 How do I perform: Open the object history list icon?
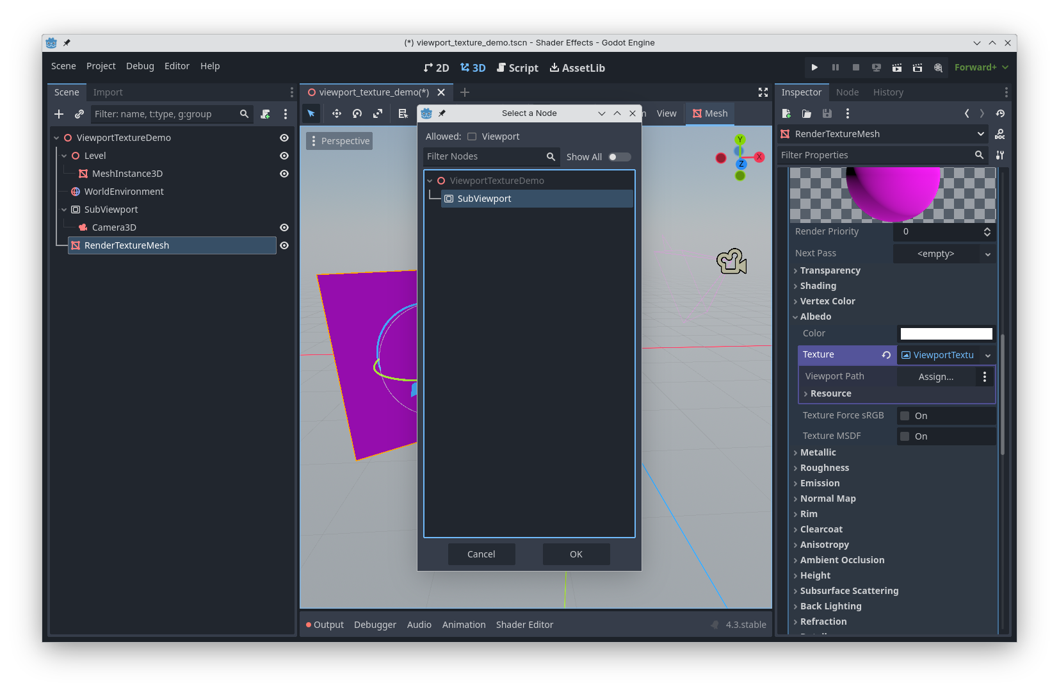(x=1000, y=113)
